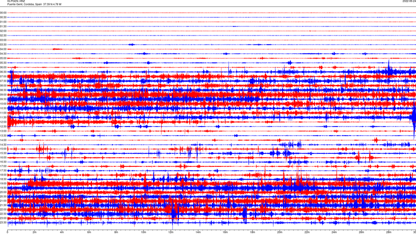This screenshot has height=234, width=416.
Task: Select the 10:30 trace time label
Action: (x=3, y=108)
